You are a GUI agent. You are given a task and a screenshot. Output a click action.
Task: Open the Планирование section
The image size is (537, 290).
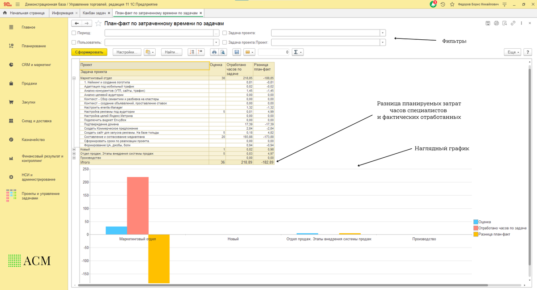point(34,46)
